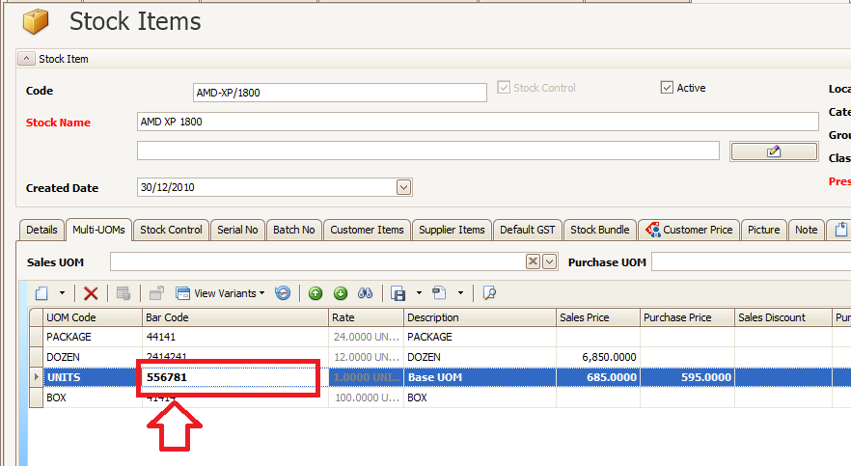The height and width of the screenshot is (466, 851).
Task: Click the Rate column header
Action: click(x=367, y=317)
